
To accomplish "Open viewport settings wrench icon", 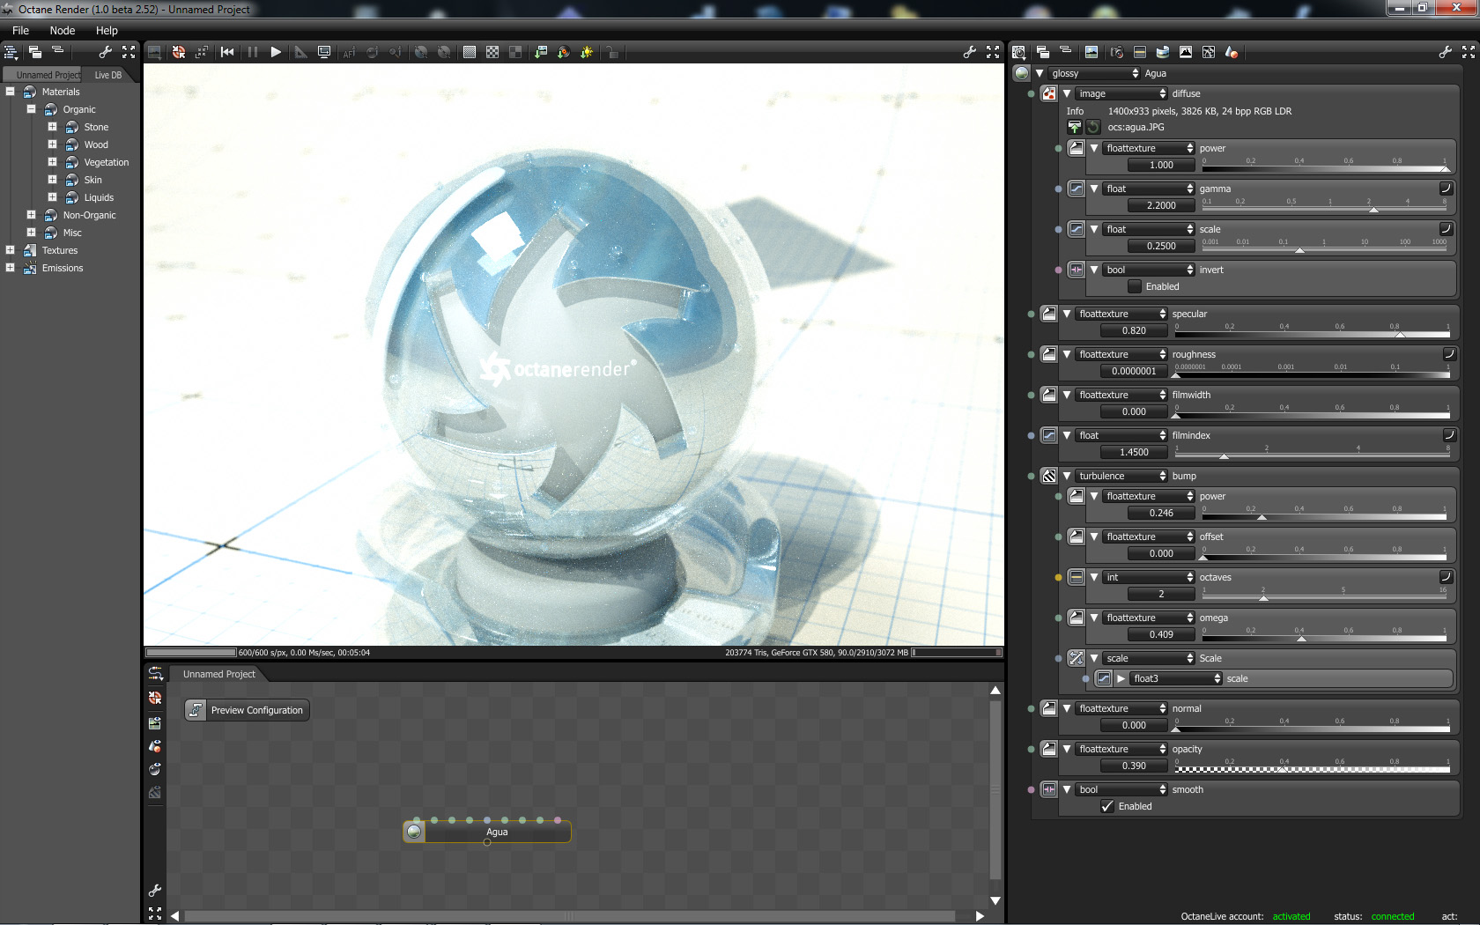I will click(x=970, y=52).
